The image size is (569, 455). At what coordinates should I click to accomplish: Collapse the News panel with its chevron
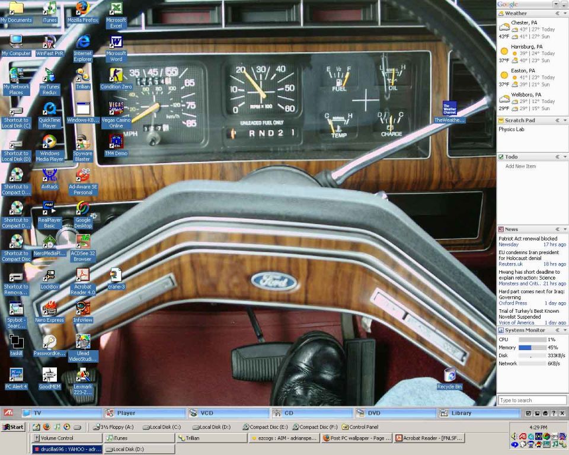557,229
